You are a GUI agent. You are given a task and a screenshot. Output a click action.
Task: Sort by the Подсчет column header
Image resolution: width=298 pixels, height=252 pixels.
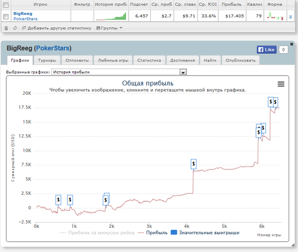tap(139, 4)
